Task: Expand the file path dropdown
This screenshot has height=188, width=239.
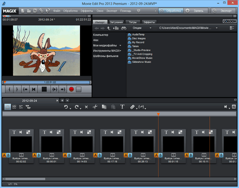Action: (x=216, y=28)
